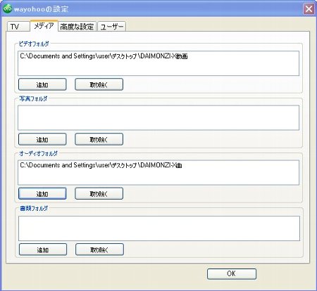Image resolution: width=317 pixels, height=291 pixels.
Task: Click 取り除く under オーディオフォルダ
Action: pyautogui.click(x=99, y=193)
